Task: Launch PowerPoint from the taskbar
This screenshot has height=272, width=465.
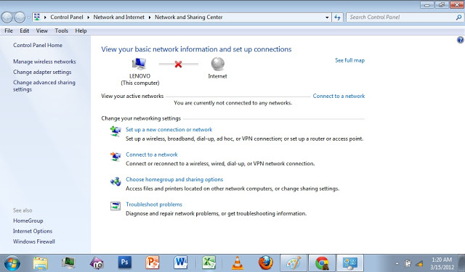Action: coord(153,263)
